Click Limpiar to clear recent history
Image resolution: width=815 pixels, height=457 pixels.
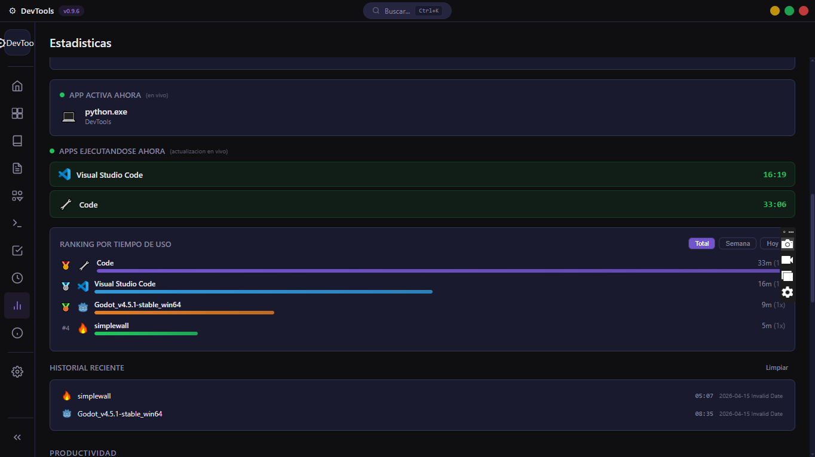pyautogui.click(x=777, y=368)
